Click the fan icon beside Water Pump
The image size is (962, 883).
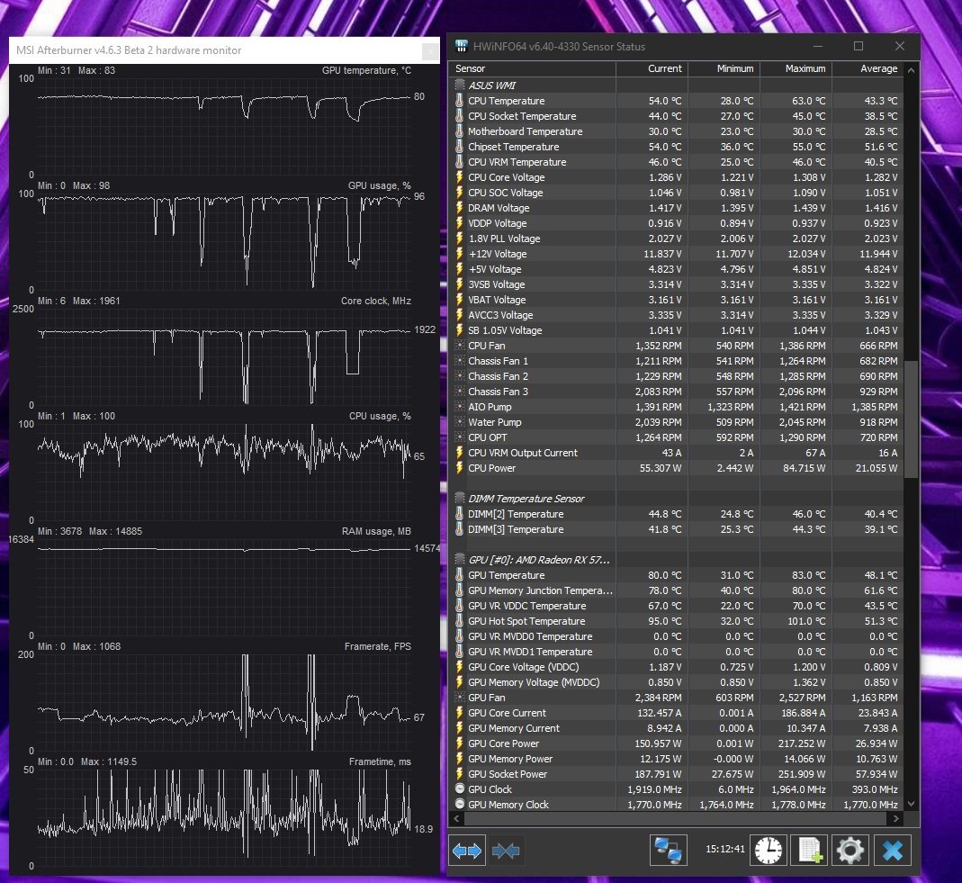460,422
